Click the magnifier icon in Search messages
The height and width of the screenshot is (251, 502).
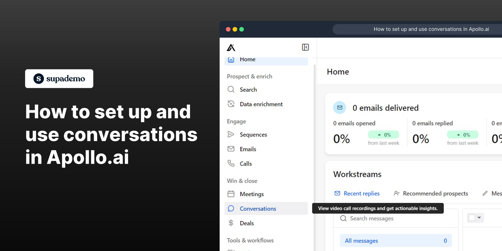pos(343,218)
